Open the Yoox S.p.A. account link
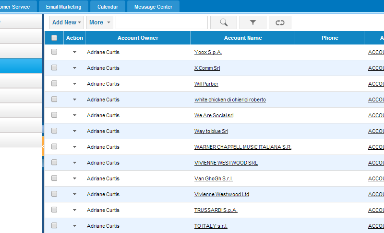Image resolution: width=384 pixels, height=233 pixels. [208, 52]
